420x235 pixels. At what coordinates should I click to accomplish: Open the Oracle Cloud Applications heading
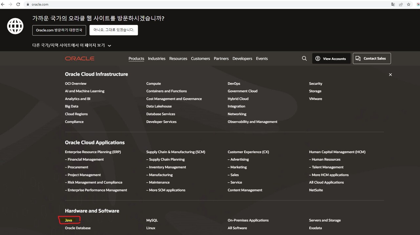click(95, 142)
